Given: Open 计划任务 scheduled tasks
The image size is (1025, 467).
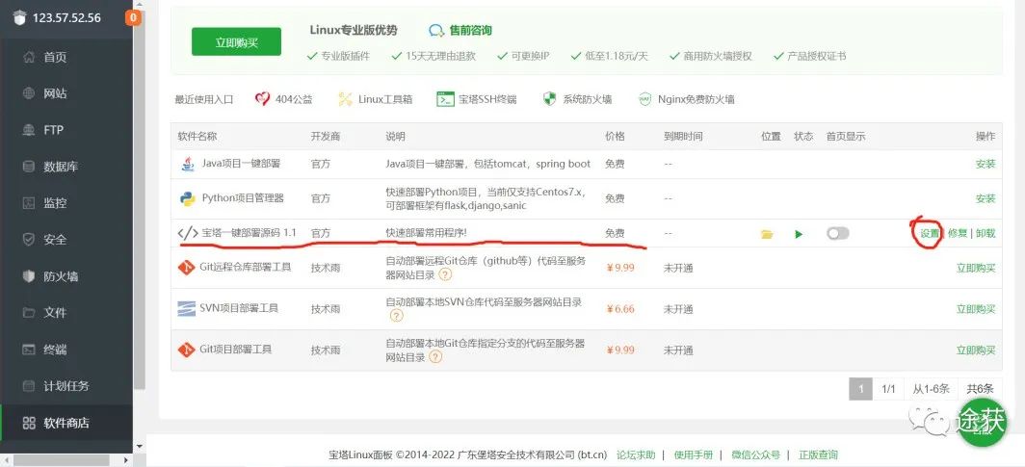Looking at the screenshot, I should 66,386.
